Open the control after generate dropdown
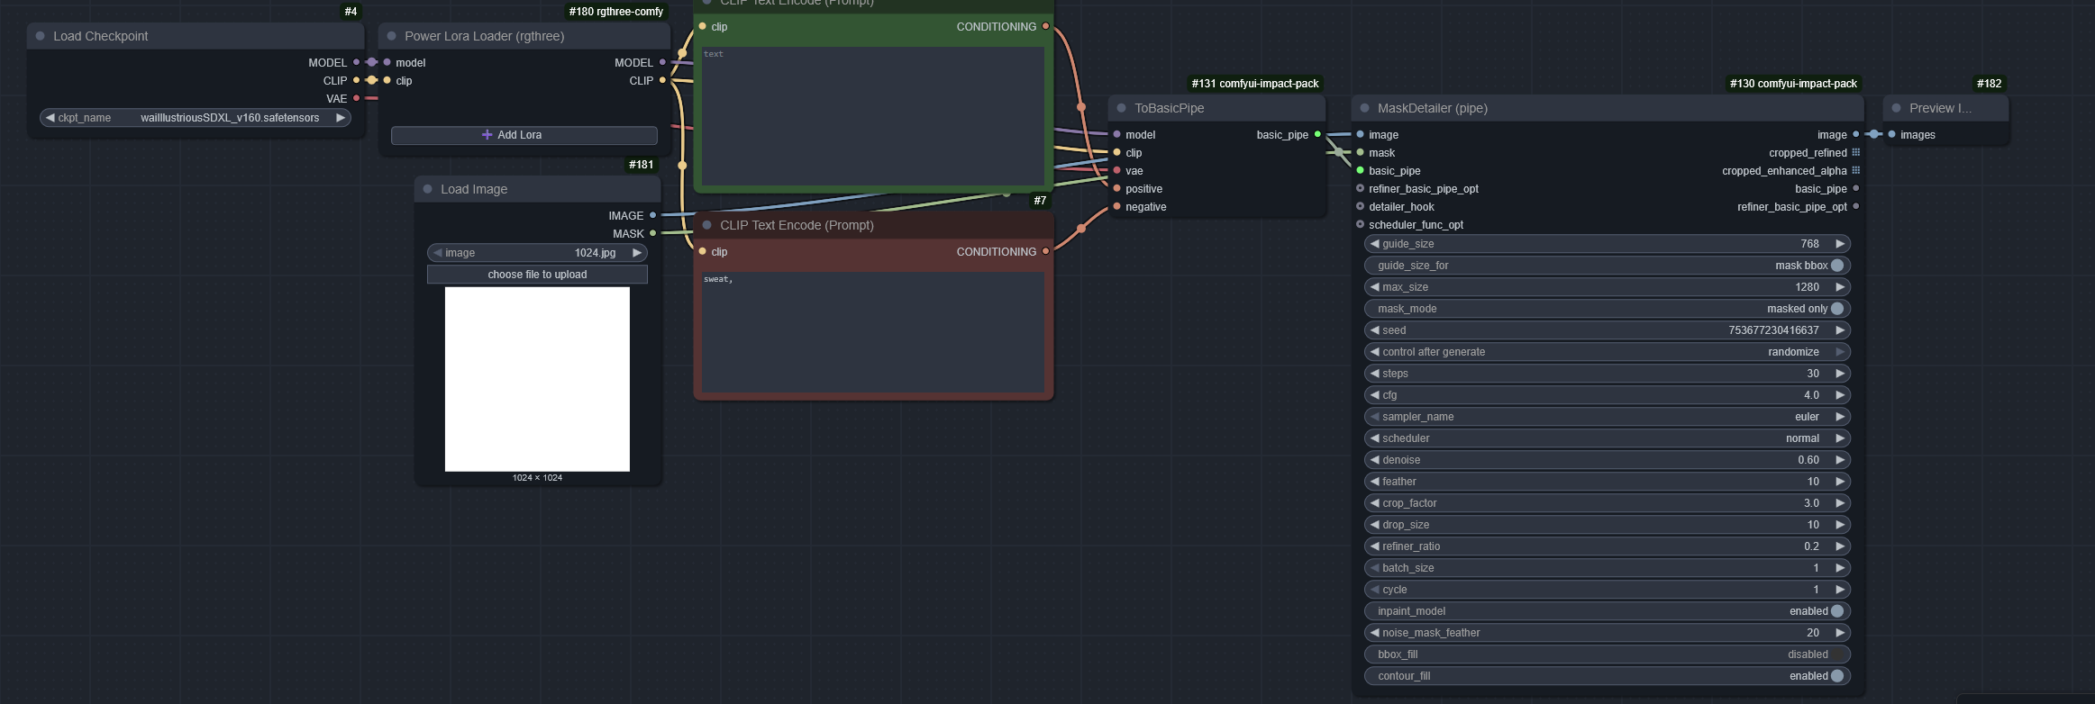The width and height of the screenshot is (2095, 704). tap(1607, 352)
